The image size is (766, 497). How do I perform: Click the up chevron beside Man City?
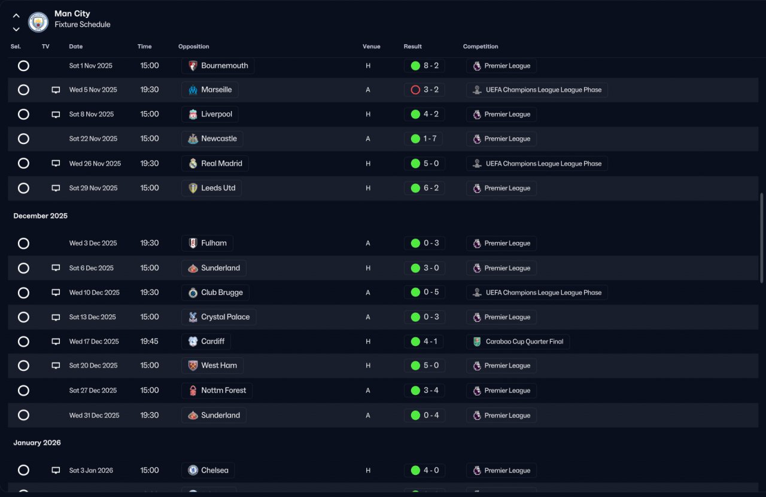coord(16,16)
